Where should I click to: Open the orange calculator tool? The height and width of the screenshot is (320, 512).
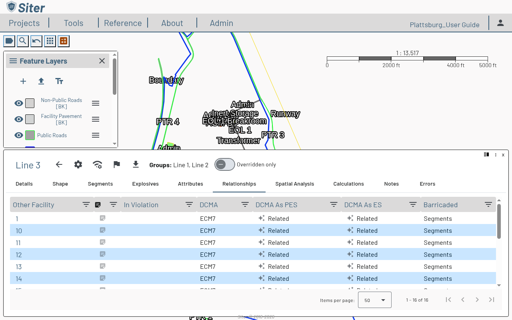64,41
